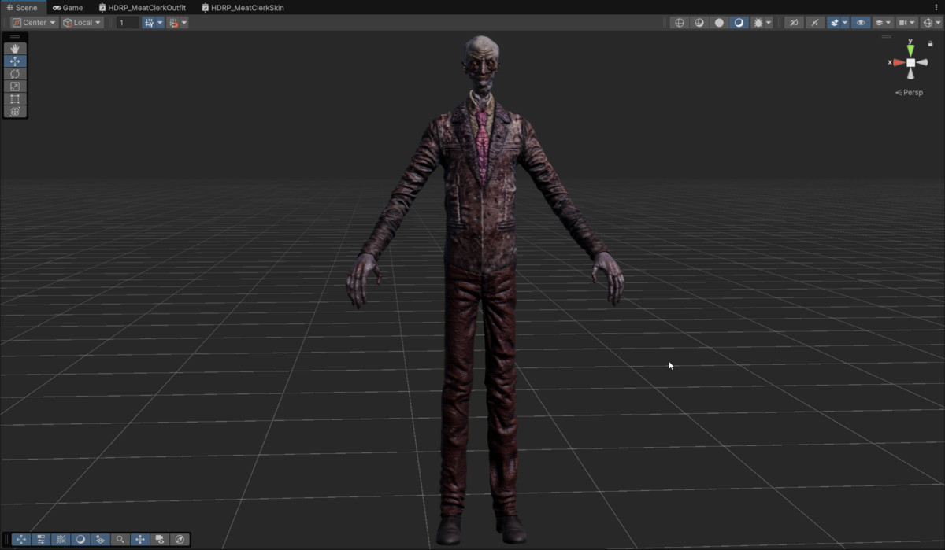Open the Local handle rotation dropdown
The image size is (945, 550).
pos(83,23)
